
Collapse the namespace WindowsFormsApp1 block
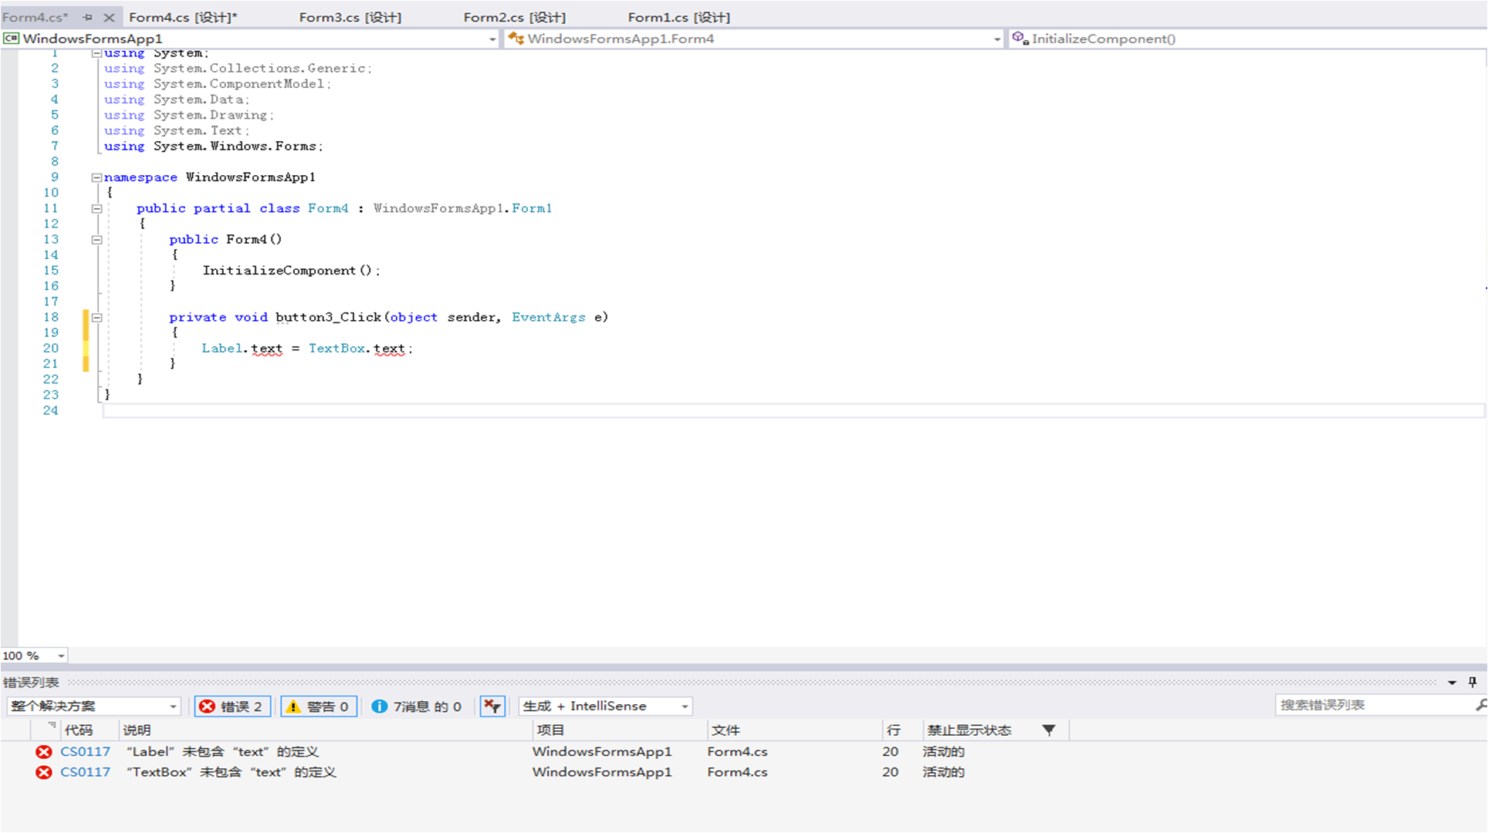[x=96, y=177]
